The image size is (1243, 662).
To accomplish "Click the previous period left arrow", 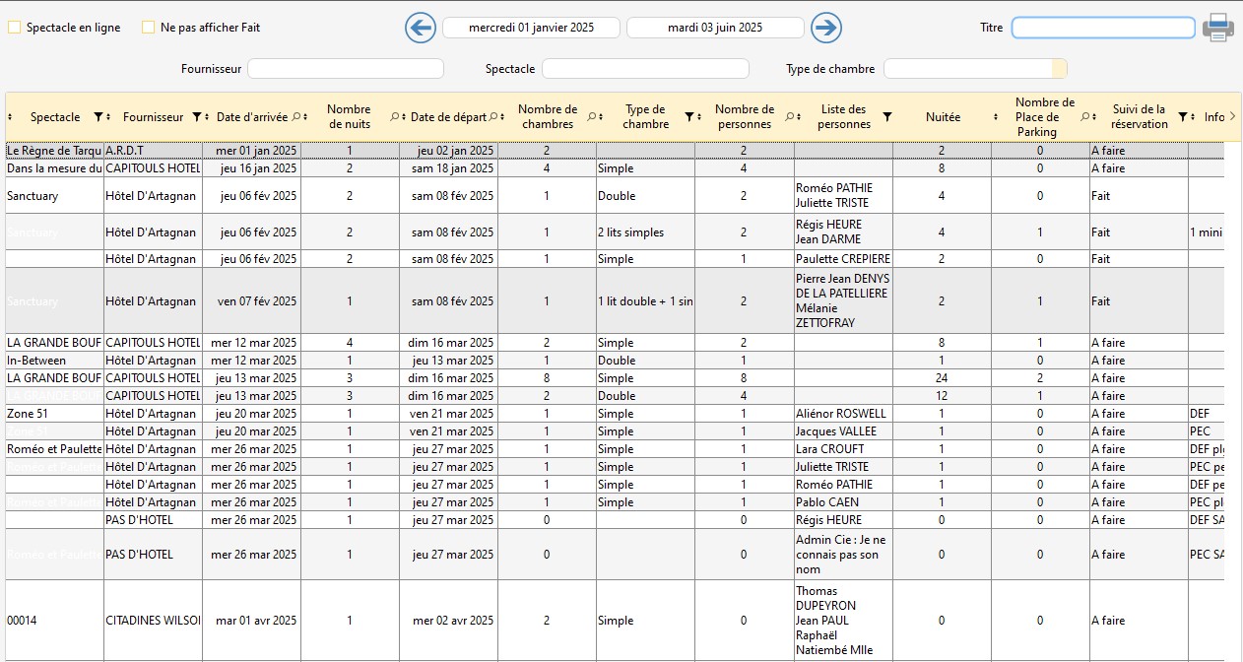I will 421,28.
